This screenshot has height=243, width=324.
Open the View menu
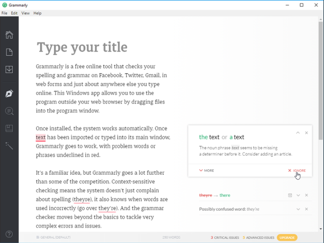point(25,13)
